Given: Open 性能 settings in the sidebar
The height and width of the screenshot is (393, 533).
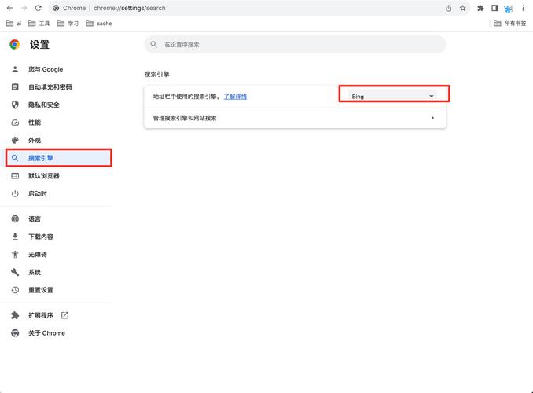Looking at the screenshot, I should [35, 123].
